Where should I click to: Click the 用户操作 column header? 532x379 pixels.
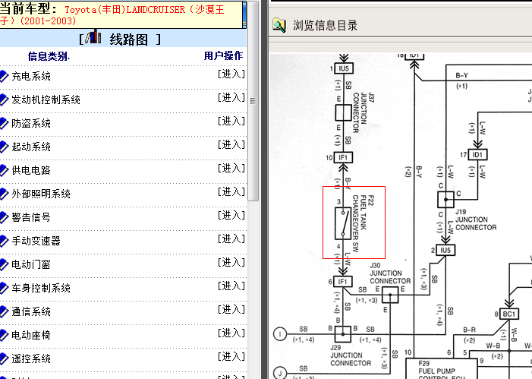pos(223,55)
